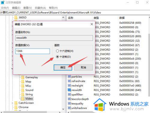Image resolution: width=150 pixels, height=113 pixels.
Task: Expand the CatchScreen tree node
Action: coord(12,103)
